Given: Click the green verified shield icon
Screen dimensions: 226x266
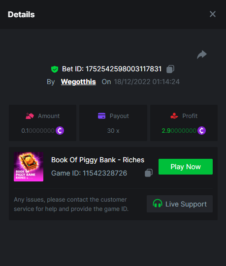Looking at the screenshot, I should coord(55,69).
